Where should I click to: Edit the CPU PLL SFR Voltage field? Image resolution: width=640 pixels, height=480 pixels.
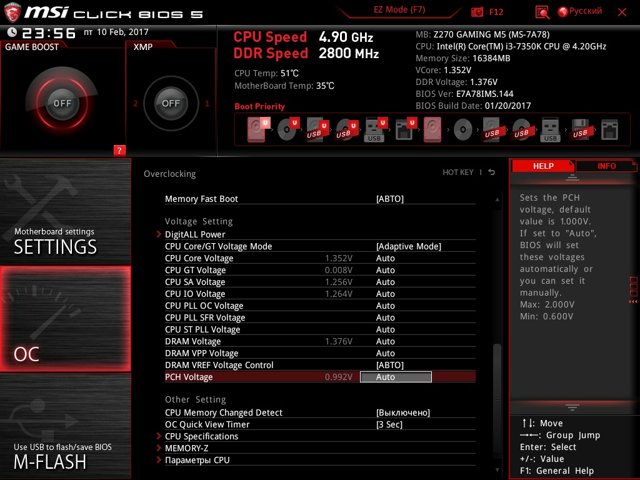(385, 317)
